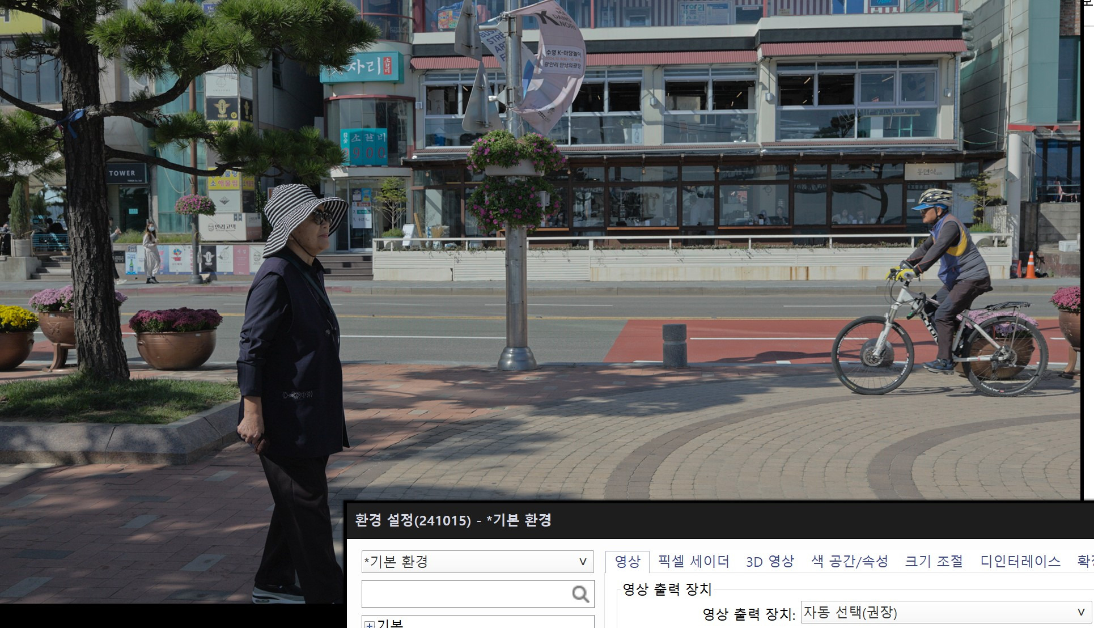This screenshot has width=1094, height=628.
Task: Click the woman wearing the striped hat
Action: tap(295, 351)
